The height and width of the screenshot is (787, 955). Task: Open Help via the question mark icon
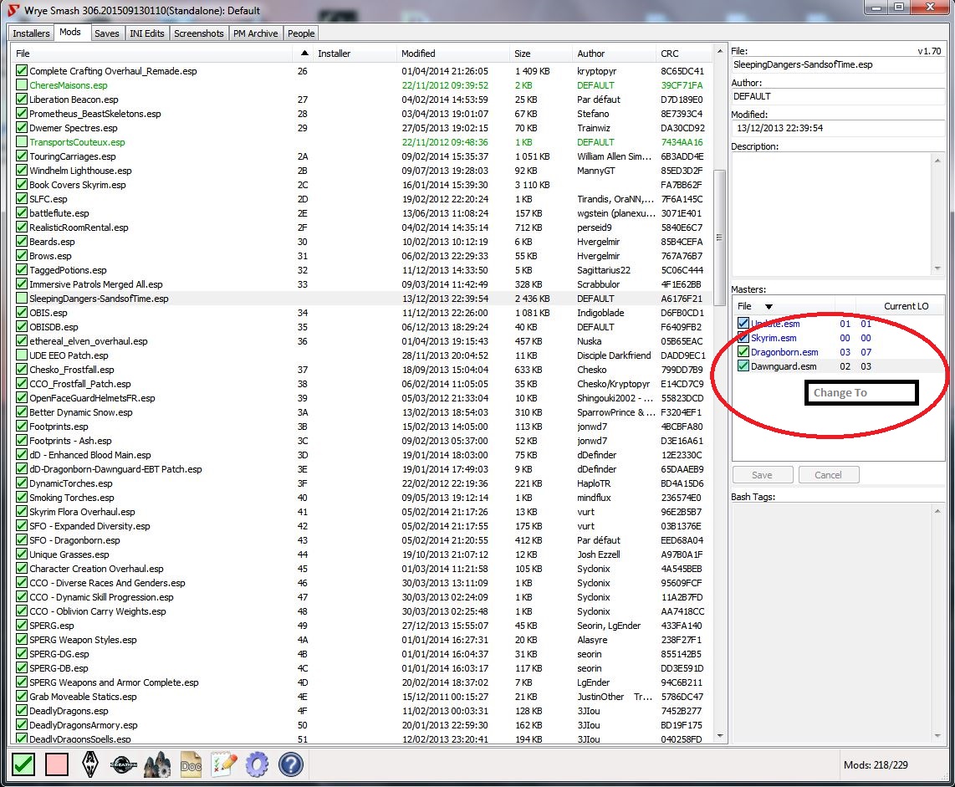point(291,764)
